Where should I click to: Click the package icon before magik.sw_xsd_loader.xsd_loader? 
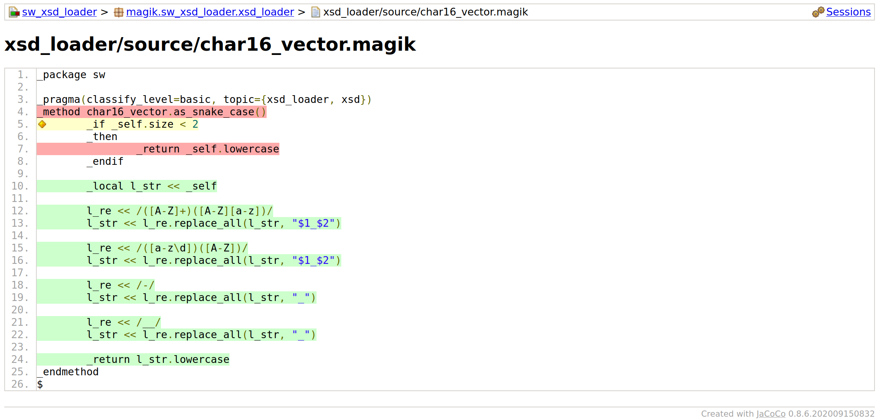118,12
